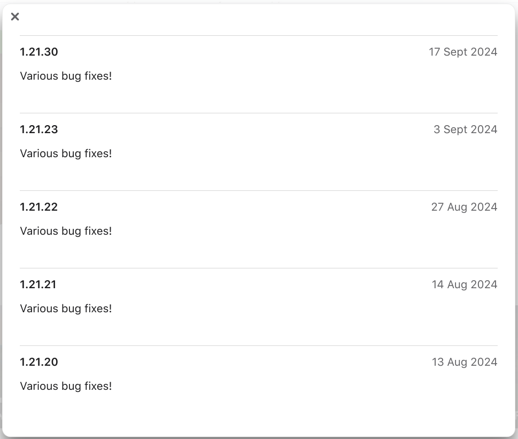
Task: Click the divider line above version 1.21.30
Action: tap(259, 36)
